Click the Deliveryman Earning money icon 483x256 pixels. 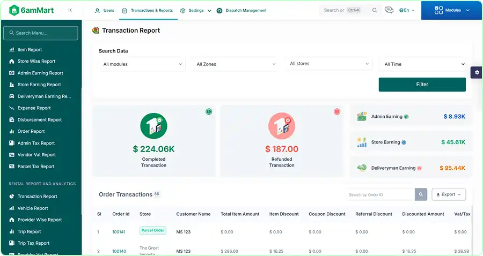pyautogui.click(x=362, y=168)
